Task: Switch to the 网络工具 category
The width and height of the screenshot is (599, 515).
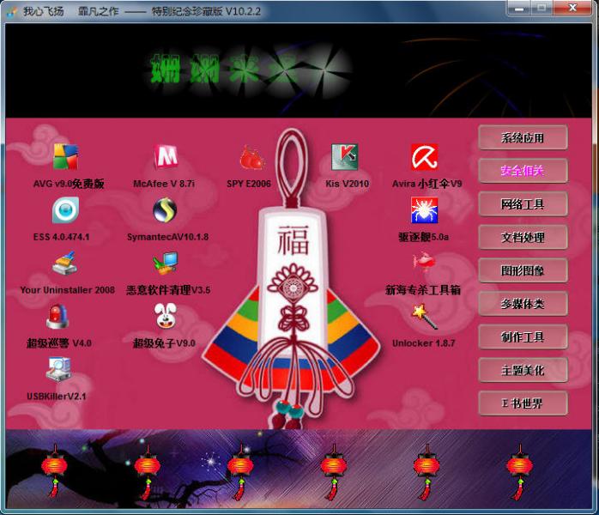Action: (x=523, y=204)
